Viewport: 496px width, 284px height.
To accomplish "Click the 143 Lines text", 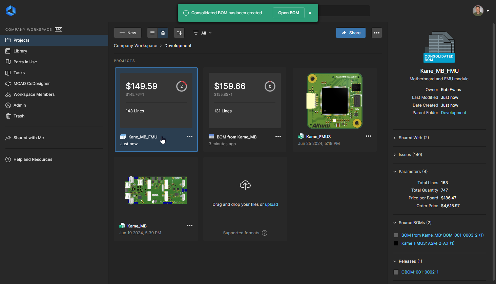I will point(135,111).
